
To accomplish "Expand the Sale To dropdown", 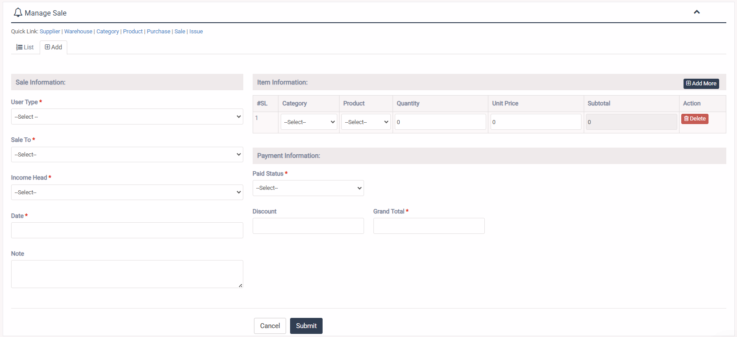I will 127,154.
